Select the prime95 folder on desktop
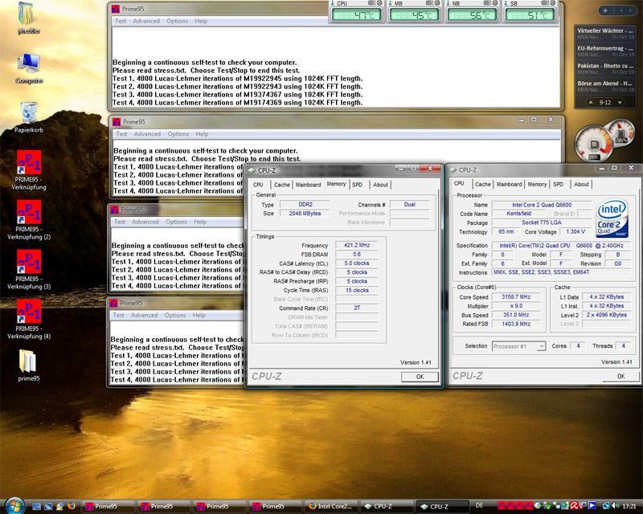 point(29,365)
